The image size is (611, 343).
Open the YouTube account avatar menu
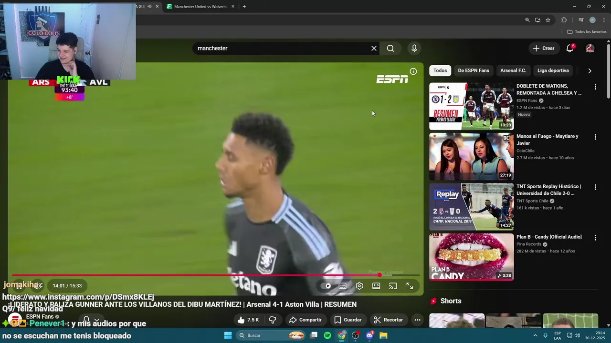(x=590, y=48)
